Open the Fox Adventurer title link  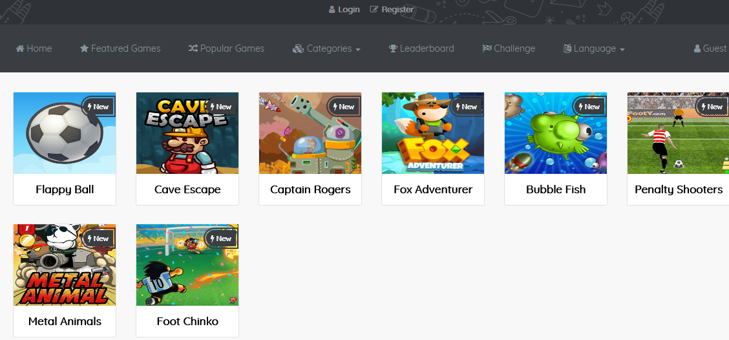tap(433, 189)
